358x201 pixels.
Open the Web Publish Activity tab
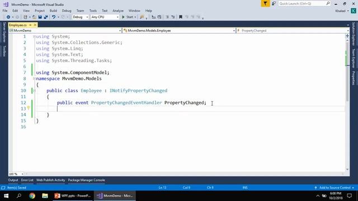50,180
